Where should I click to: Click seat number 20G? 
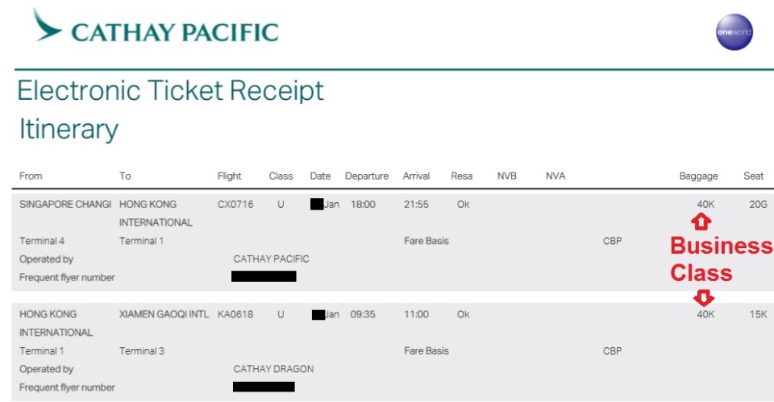coord(758,205)
